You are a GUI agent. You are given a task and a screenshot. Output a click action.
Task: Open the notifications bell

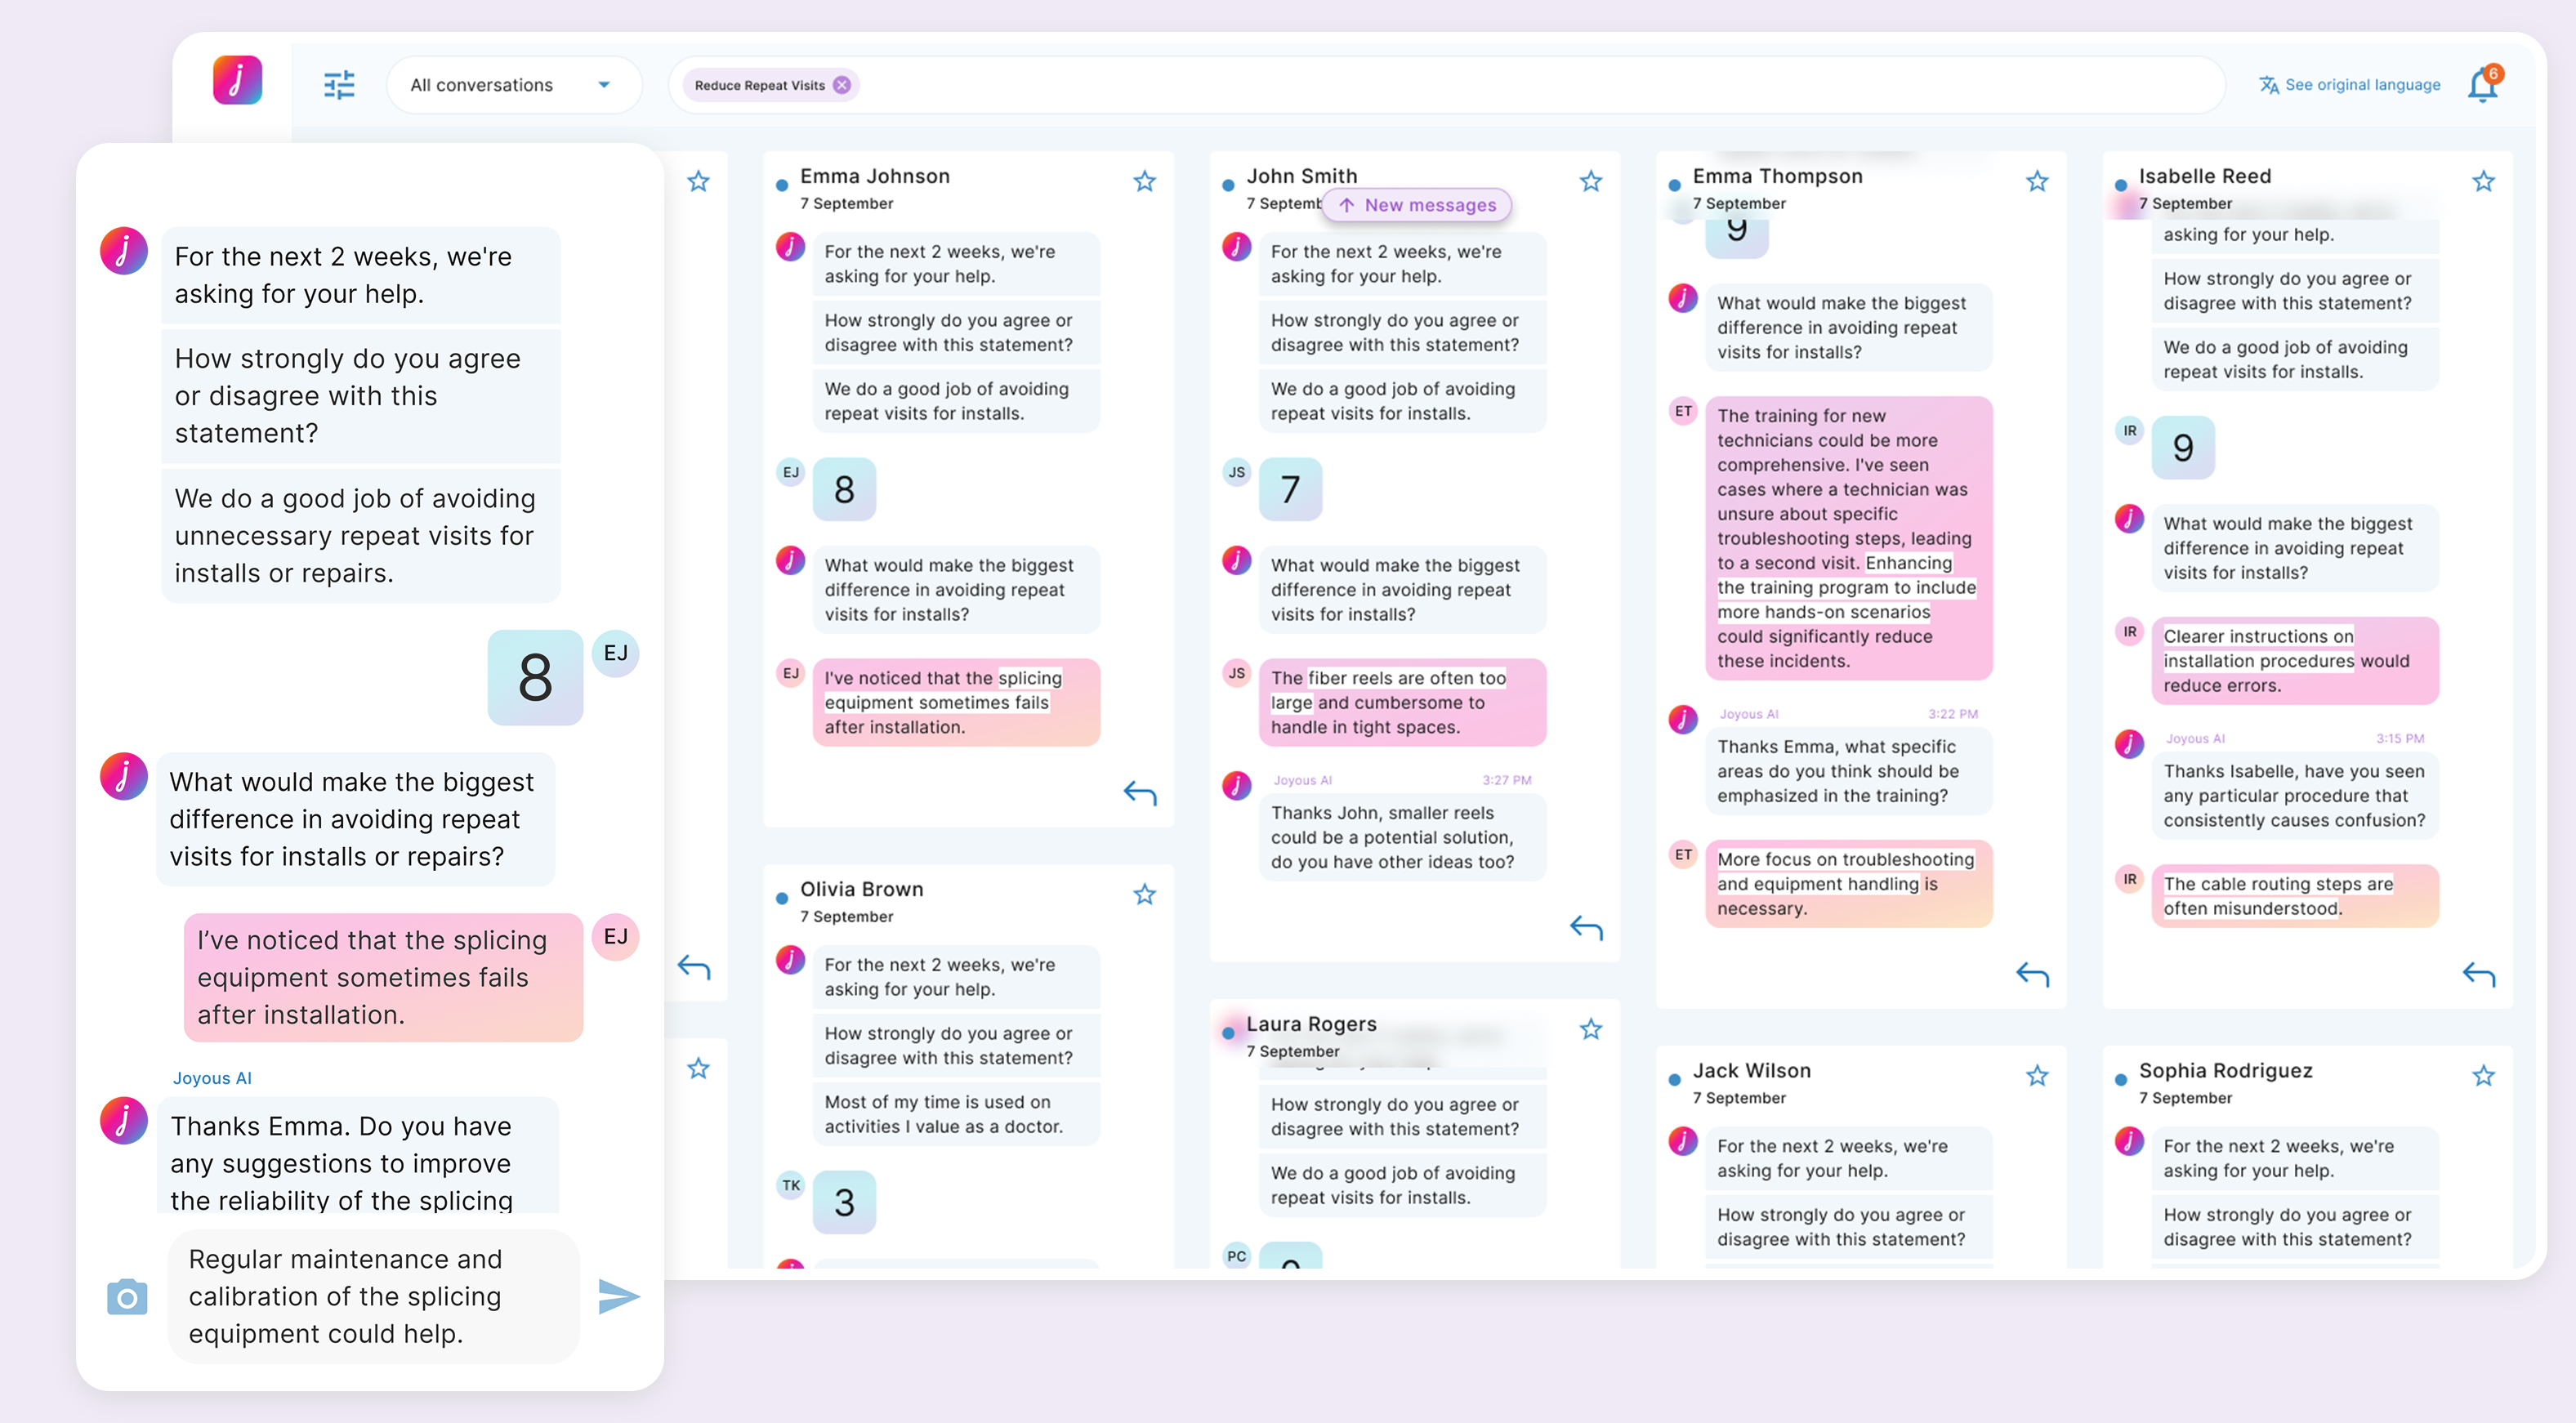(x=2482, y=86)
